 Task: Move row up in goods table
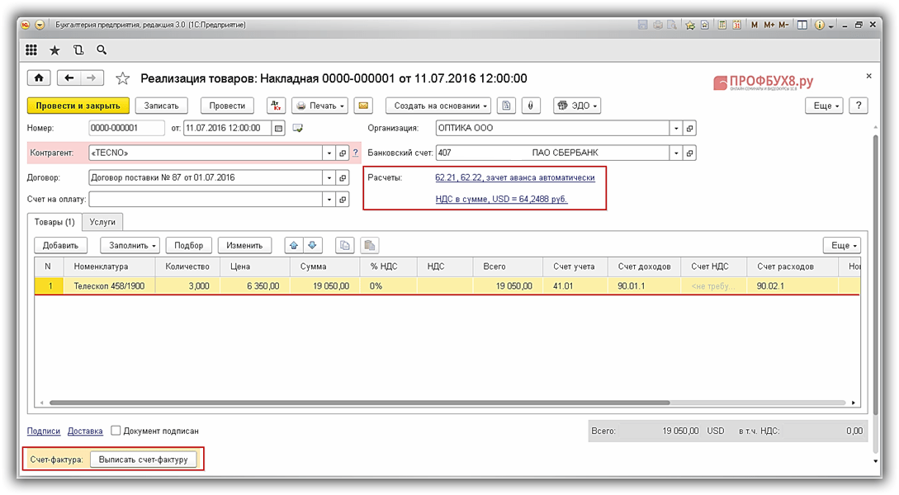(x=294, y=245)
